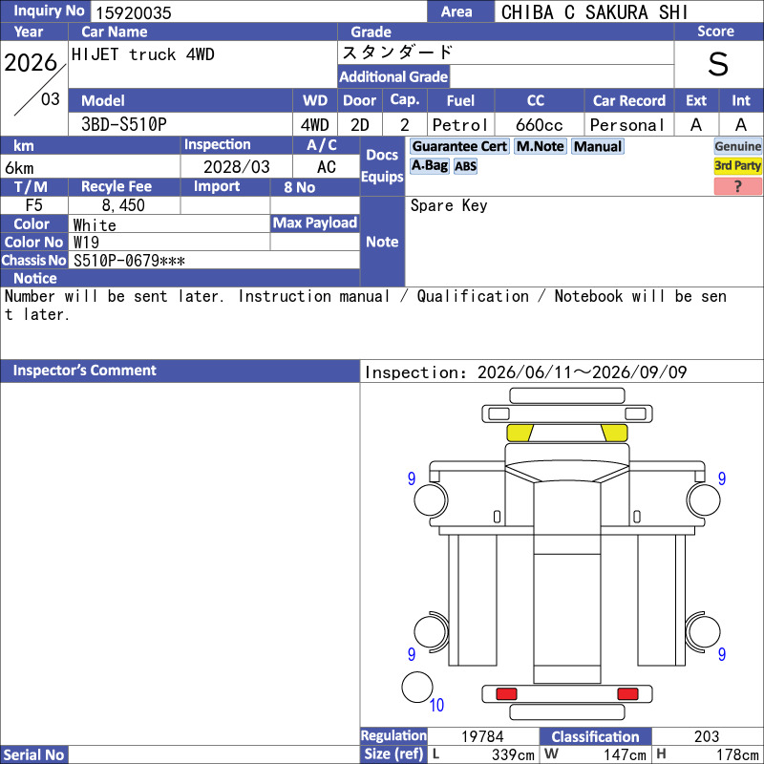Click the Guarantee Cert badge
Image resolution: width=764 pixels, height=764 pixels.
click(459, 146)
